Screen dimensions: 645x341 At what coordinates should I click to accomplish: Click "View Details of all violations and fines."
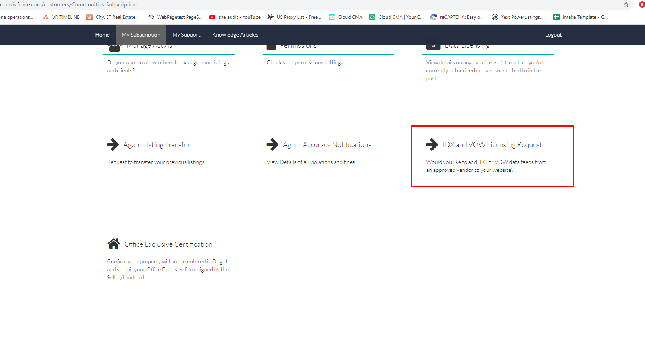312,162
